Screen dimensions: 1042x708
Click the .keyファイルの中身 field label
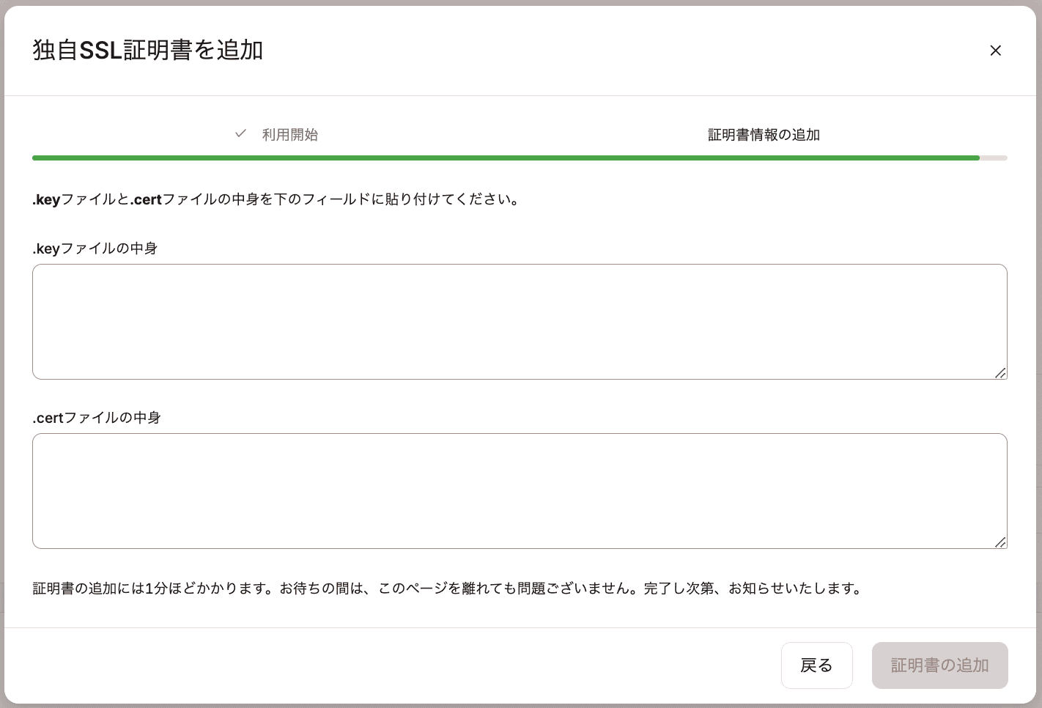coord(95,248)
